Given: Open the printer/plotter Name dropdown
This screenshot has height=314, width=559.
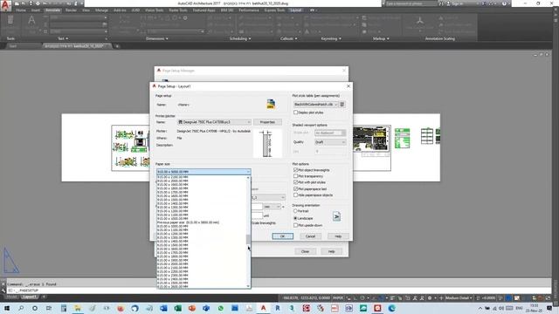Looking at the screenshot, I should pyautogui.click(x=214, y=122).
